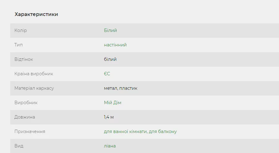Image resolution: width=279 pixels, height=153 pixels.
Task: Click the 'Колір' row label
Action: pos(21,30)
